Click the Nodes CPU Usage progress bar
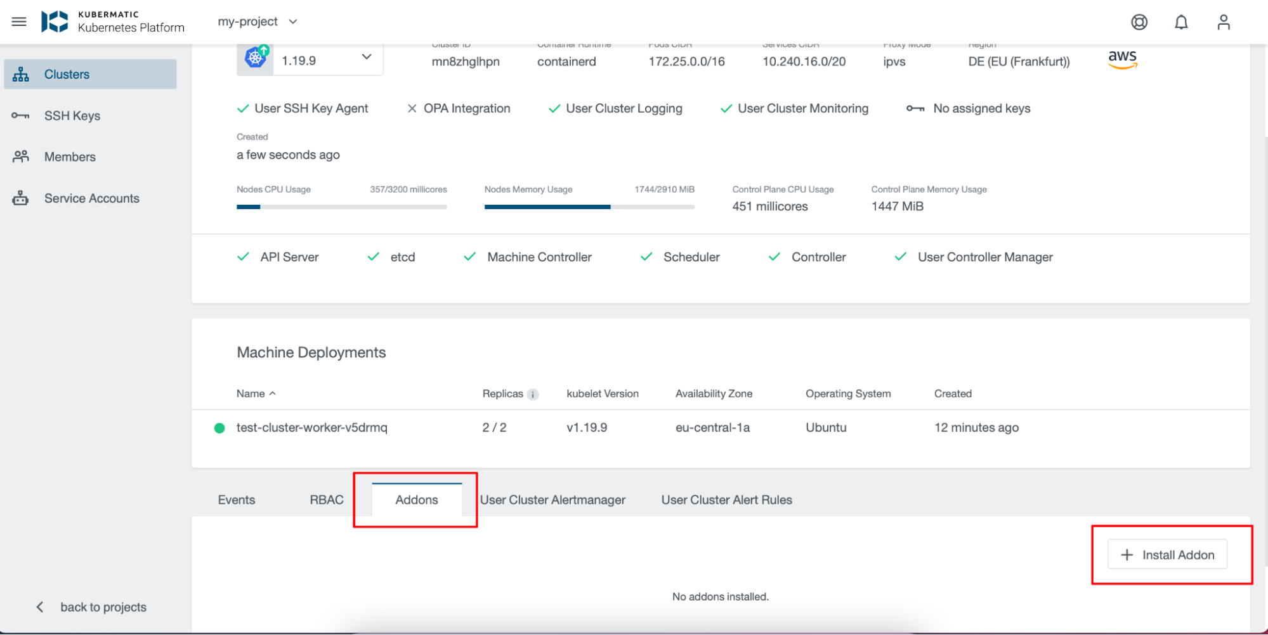The image size is (1268, 635). click(341, 207)
